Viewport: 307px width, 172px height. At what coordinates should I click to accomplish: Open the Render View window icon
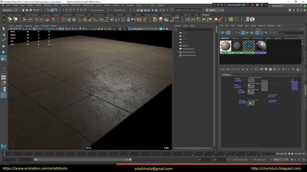tap(138, 10)
